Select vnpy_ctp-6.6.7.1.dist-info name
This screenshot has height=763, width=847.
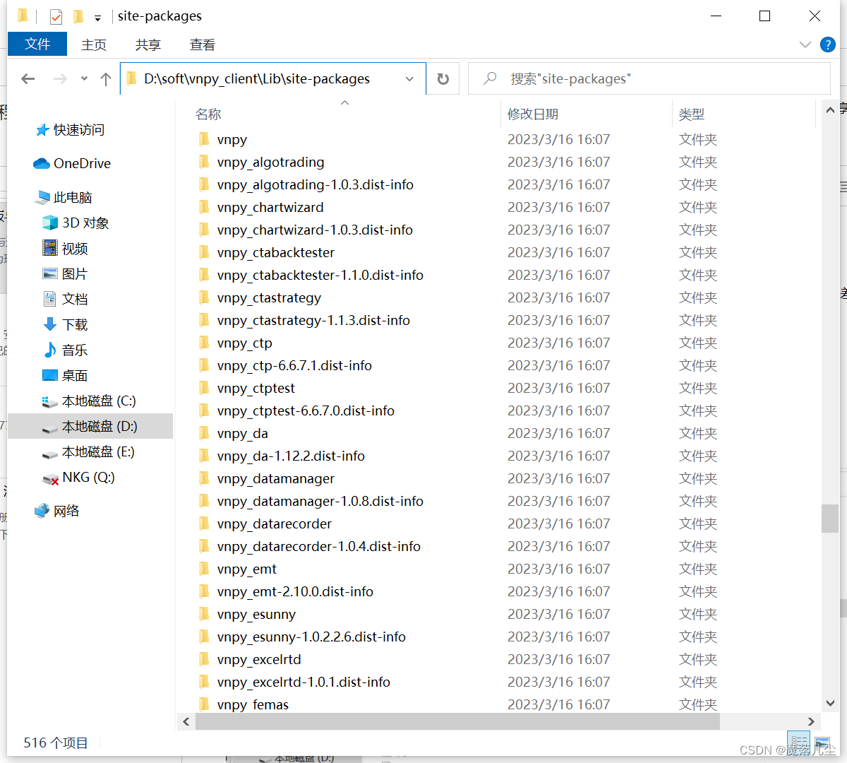coord(294,366)
